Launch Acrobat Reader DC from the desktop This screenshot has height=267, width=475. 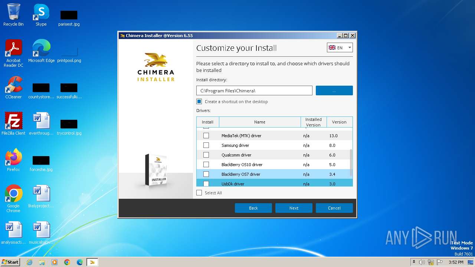tap(13, 53)
